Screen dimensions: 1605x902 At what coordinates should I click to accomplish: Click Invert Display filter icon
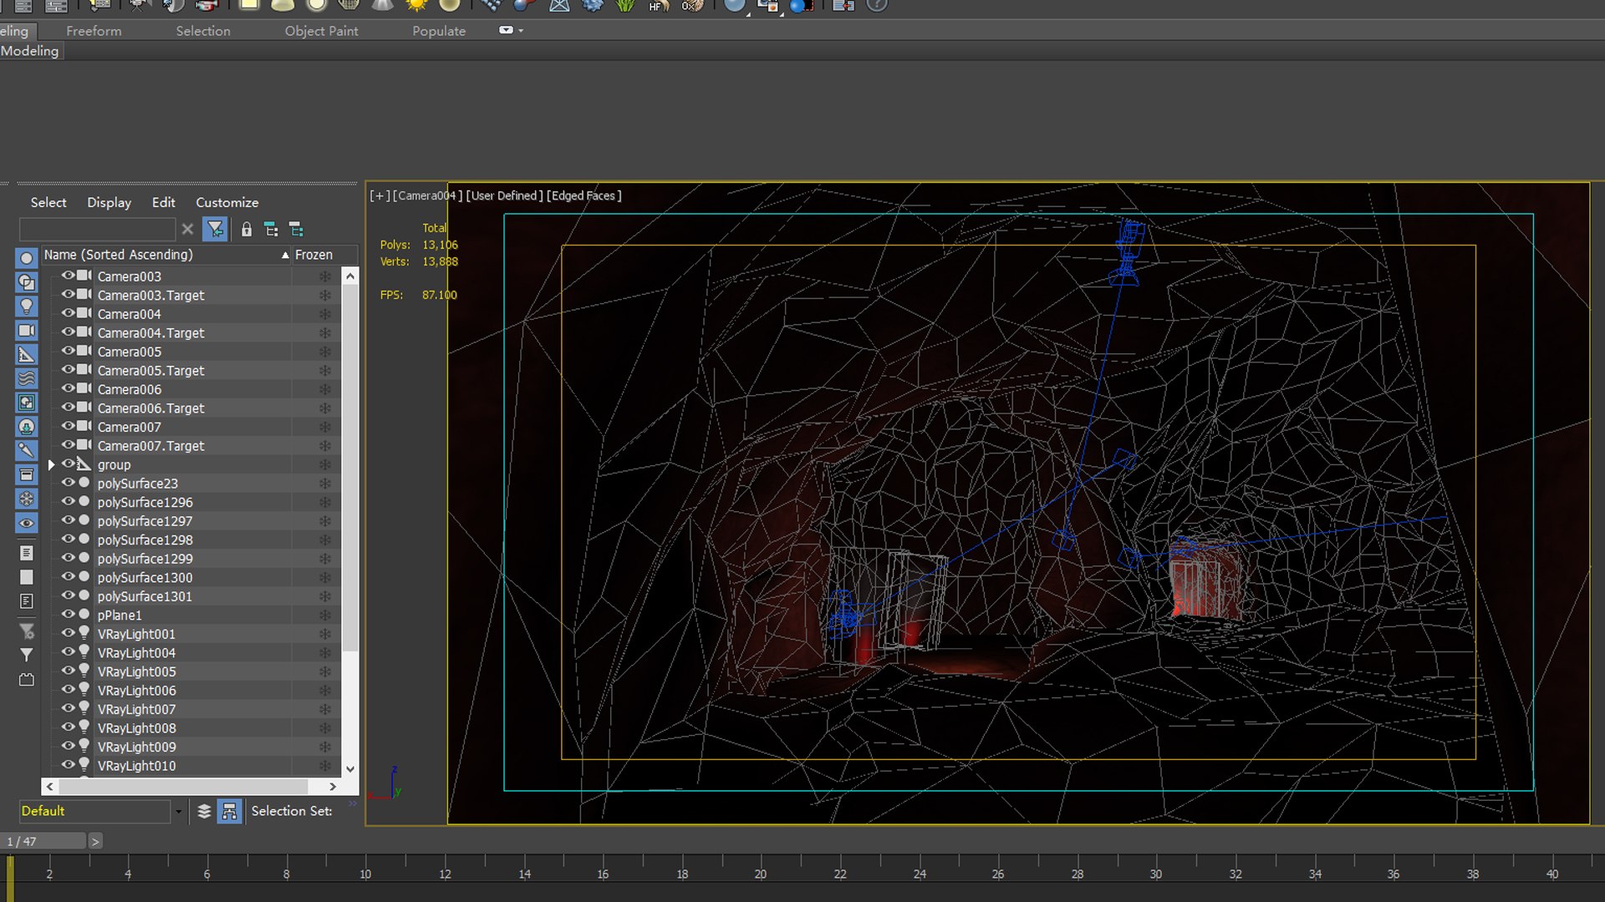point(27,601)
